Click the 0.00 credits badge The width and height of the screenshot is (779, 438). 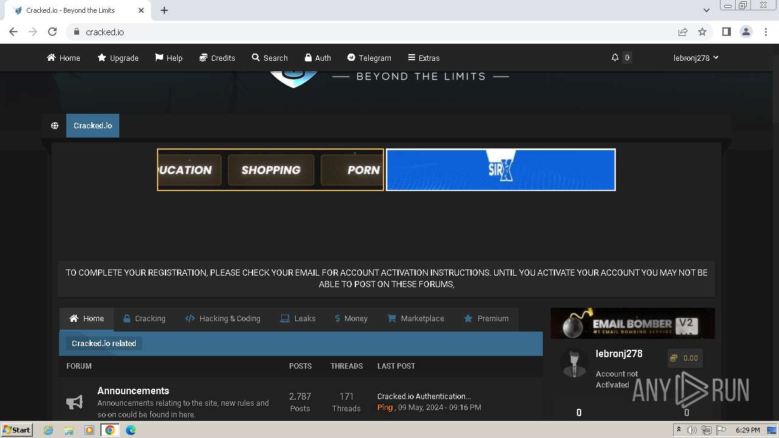(x=685, y=358)
